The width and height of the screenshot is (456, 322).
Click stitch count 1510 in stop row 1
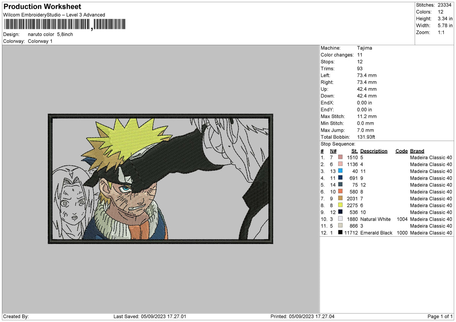click(352, 158)
